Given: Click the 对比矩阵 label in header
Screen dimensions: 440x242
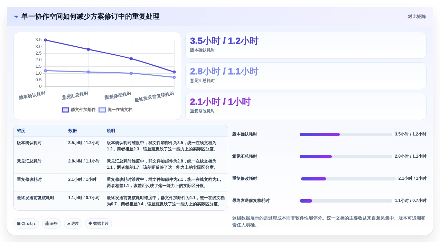Looking at the screenshot, I should coord(416,17).
